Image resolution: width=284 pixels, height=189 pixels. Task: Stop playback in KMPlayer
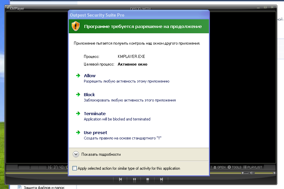click(x=148, y=179)
